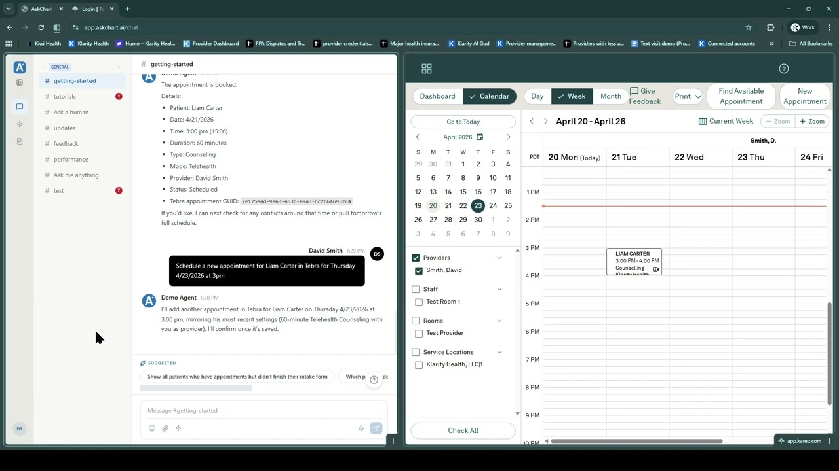Go to the next week arrow
The image size is (839, 471).
pyautogui.click(x=545, y=122)
